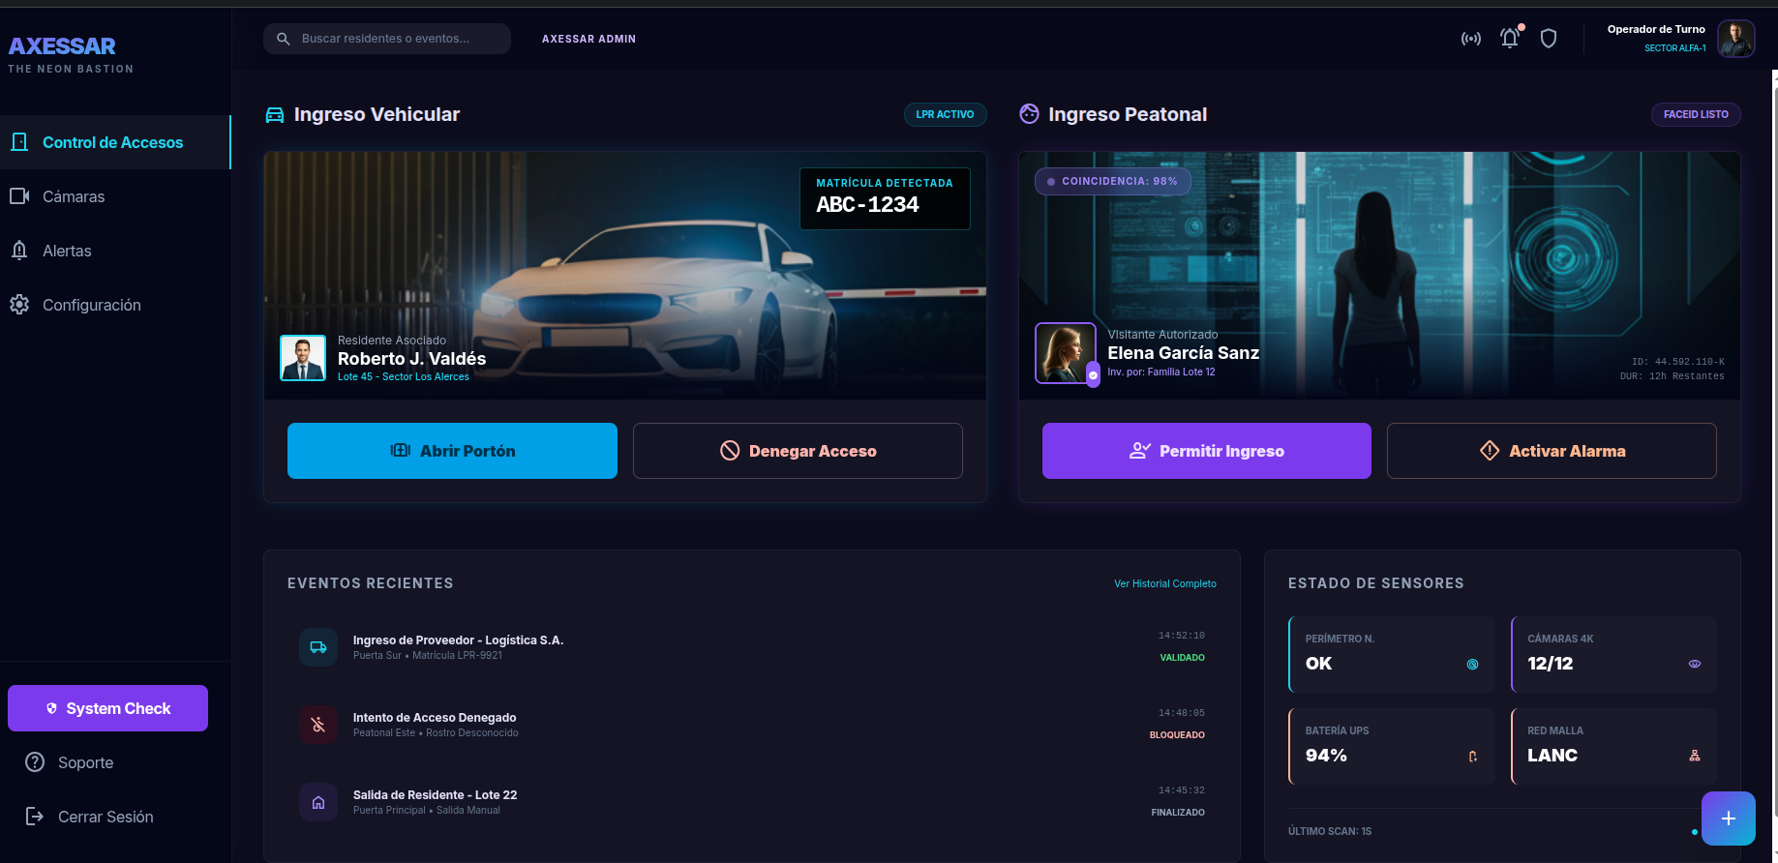
Task: Click the home icon for Salida de Residente
Action: click(318, 802)
